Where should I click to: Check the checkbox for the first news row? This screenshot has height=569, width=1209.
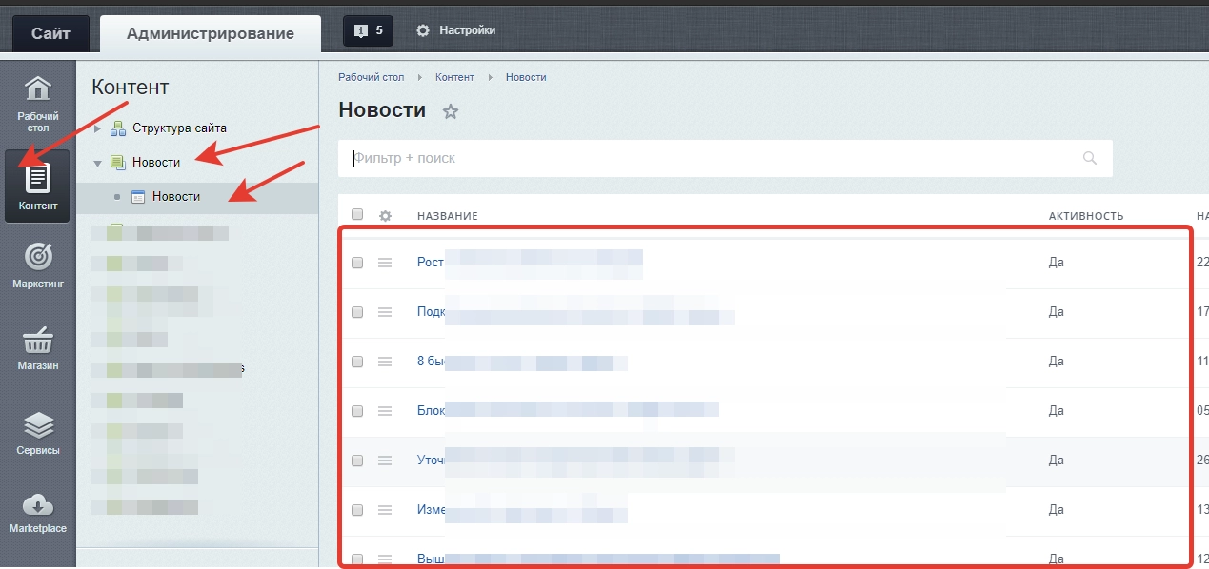tap(357, 263)
